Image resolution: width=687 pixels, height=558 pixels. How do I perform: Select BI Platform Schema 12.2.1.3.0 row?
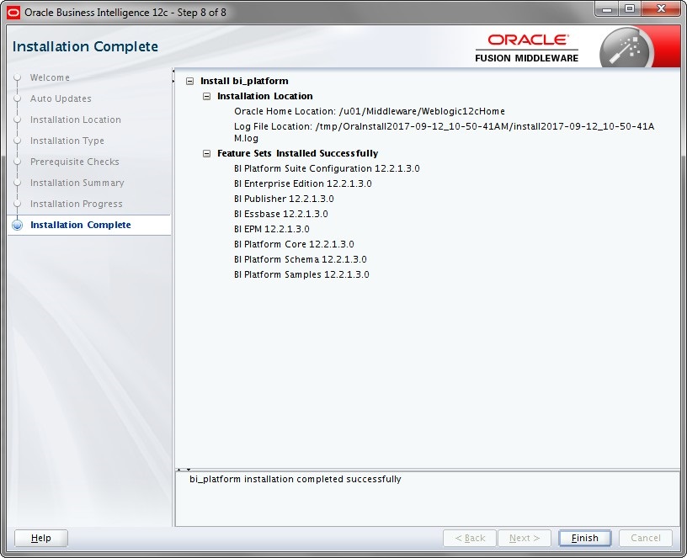(300, 259)
